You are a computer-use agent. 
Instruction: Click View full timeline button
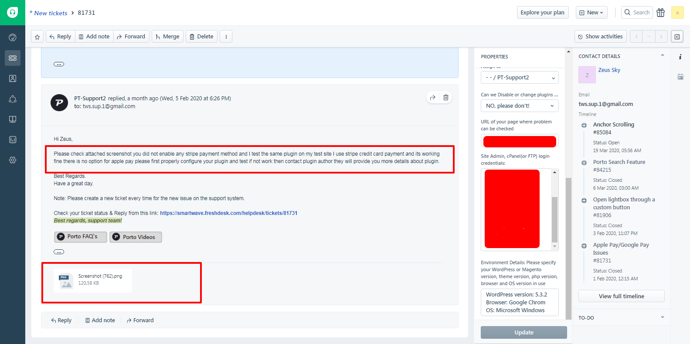point(621,296)
